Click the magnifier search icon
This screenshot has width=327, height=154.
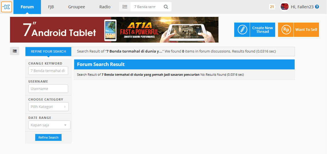pos(166,7)
